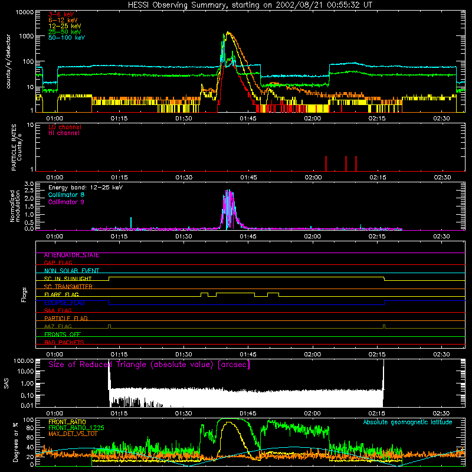
Task: Click the 02:15 tick label under the Flags panel
Action: pos(377,355)
